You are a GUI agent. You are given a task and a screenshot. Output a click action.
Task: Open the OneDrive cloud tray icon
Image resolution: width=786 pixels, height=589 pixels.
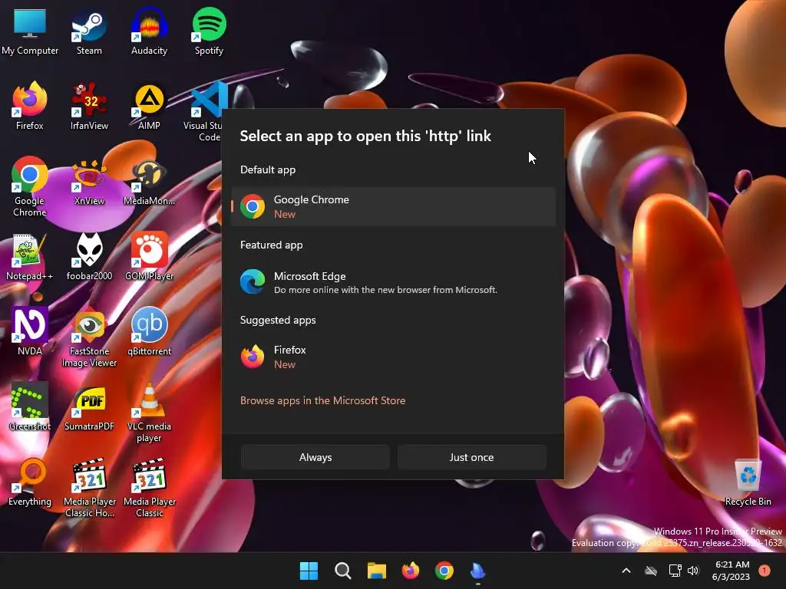(x=651, y=571)
